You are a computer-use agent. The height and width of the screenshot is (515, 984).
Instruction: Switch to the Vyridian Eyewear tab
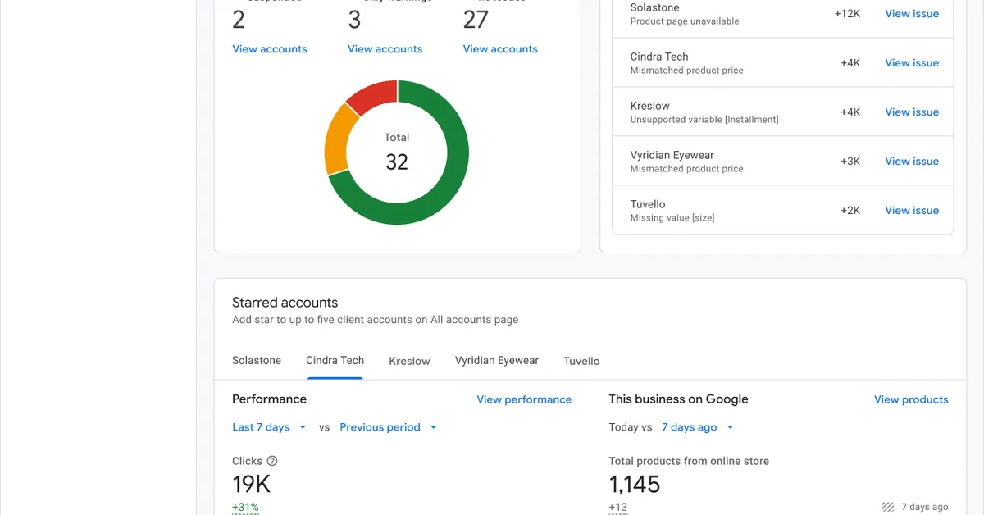(496, 360)
